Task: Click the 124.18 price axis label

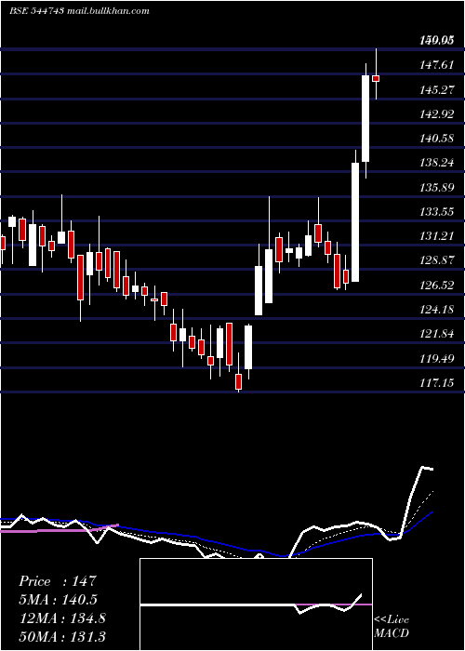Action: 437,310
